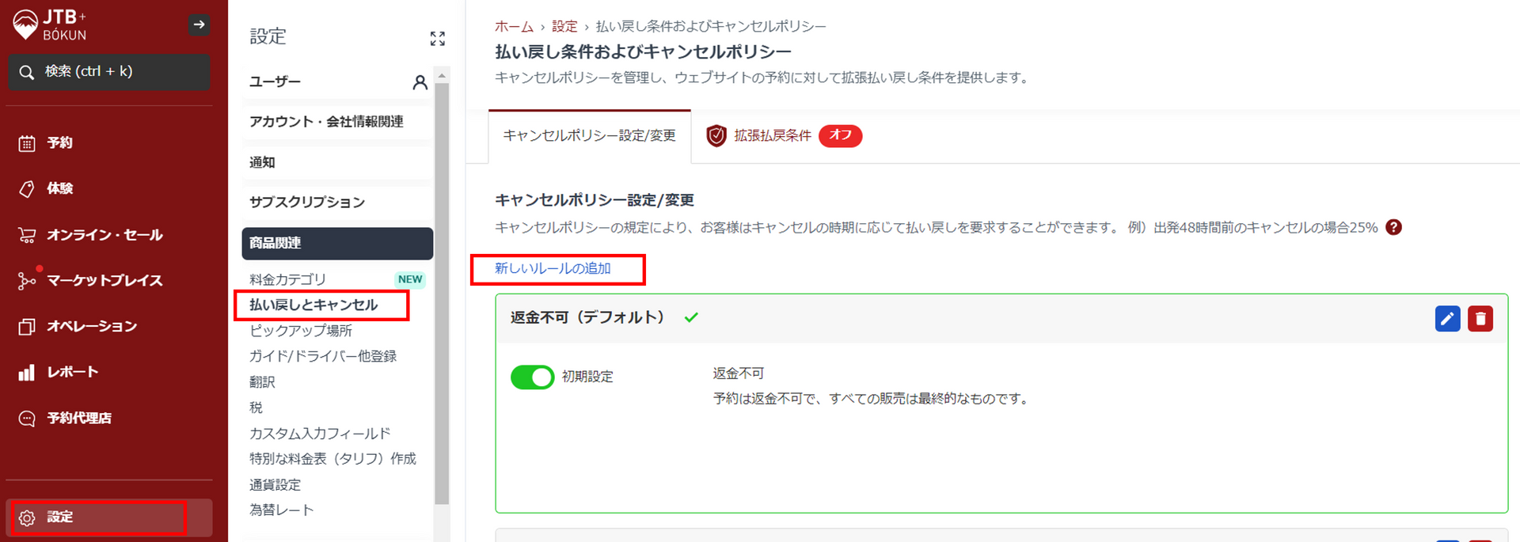Viewport: 1520px width, 542px height.
Task: Toggle the 初期設定 switch off
Action: 532,377
